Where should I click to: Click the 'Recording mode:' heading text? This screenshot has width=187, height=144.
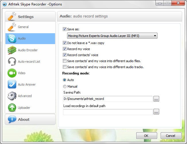click(x=76, y=73)
